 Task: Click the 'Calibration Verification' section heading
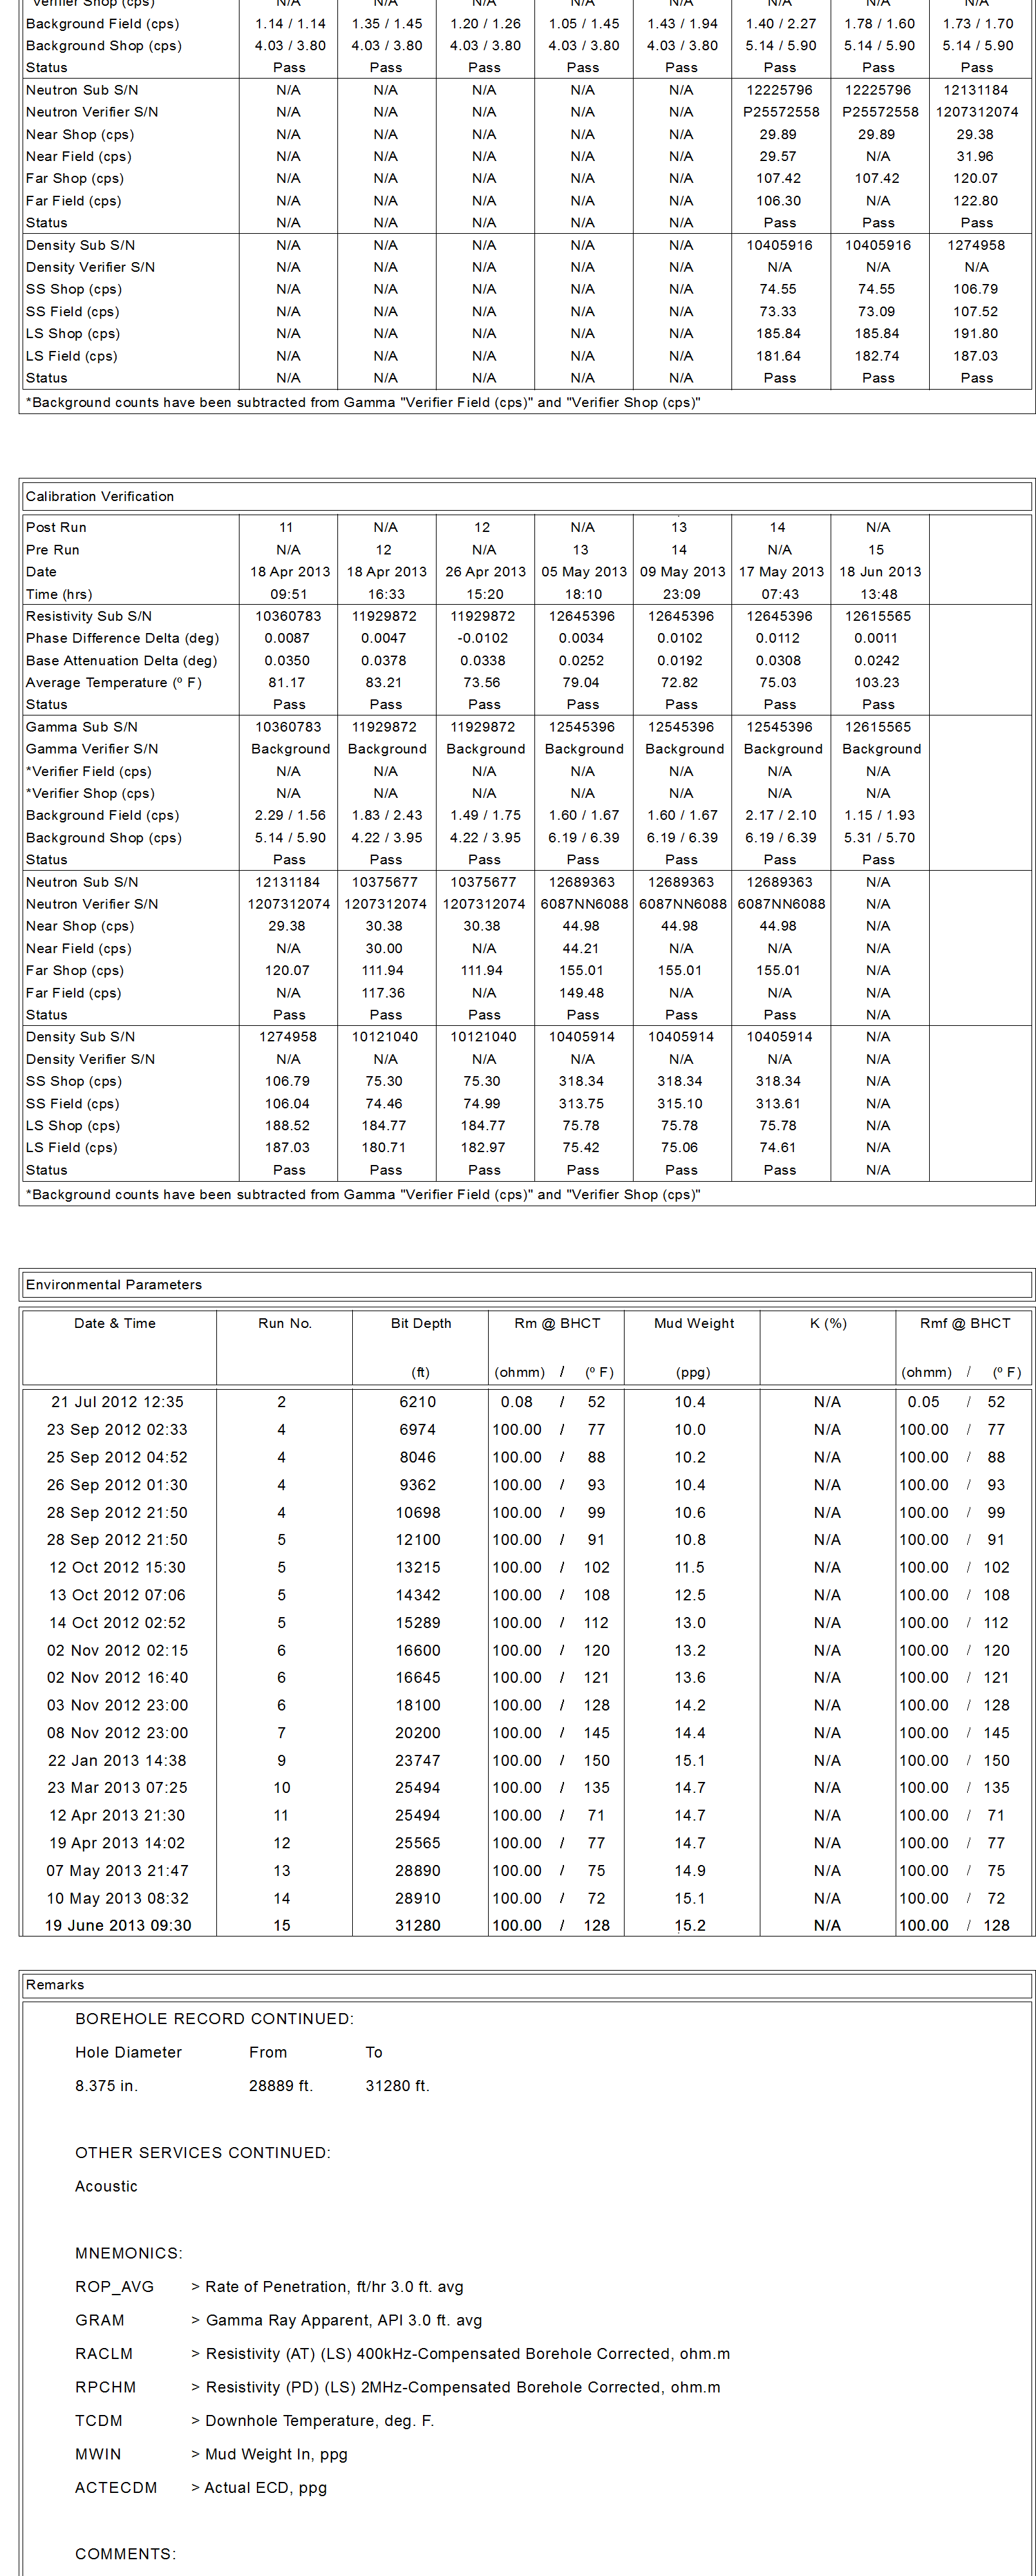100,496
